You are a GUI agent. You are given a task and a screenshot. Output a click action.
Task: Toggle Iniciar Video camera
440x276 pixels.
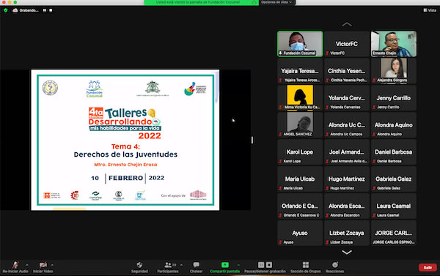[43, 265]
